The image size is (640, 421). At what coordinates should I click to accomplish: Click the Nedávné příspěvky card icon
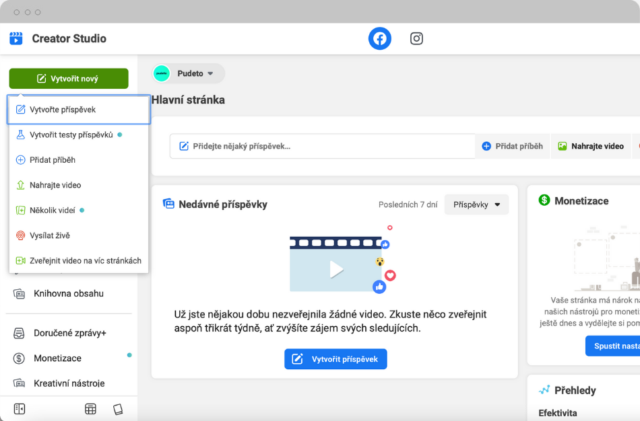[168, 203]
